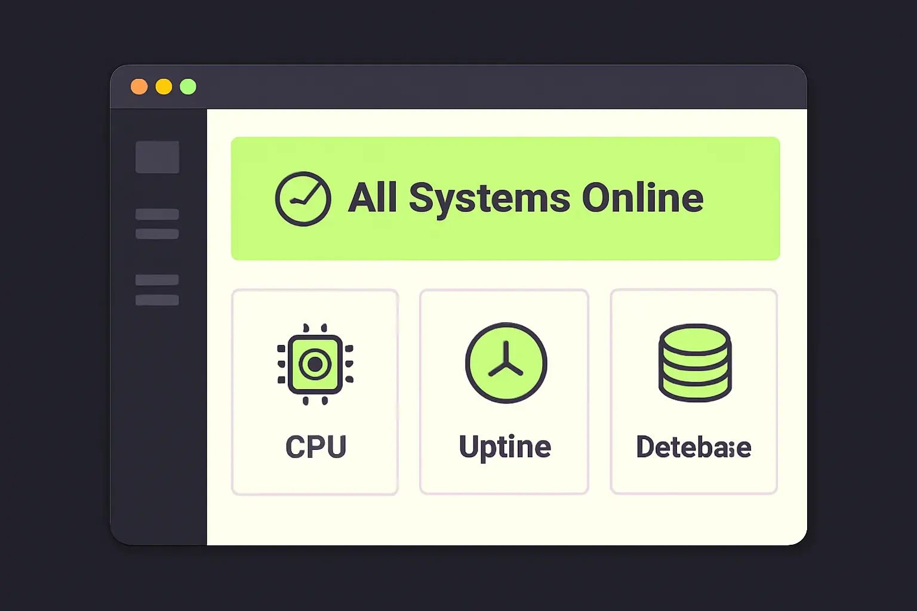
Task: Click the yellow minimize window dot
Action: (x=164, y=87)
